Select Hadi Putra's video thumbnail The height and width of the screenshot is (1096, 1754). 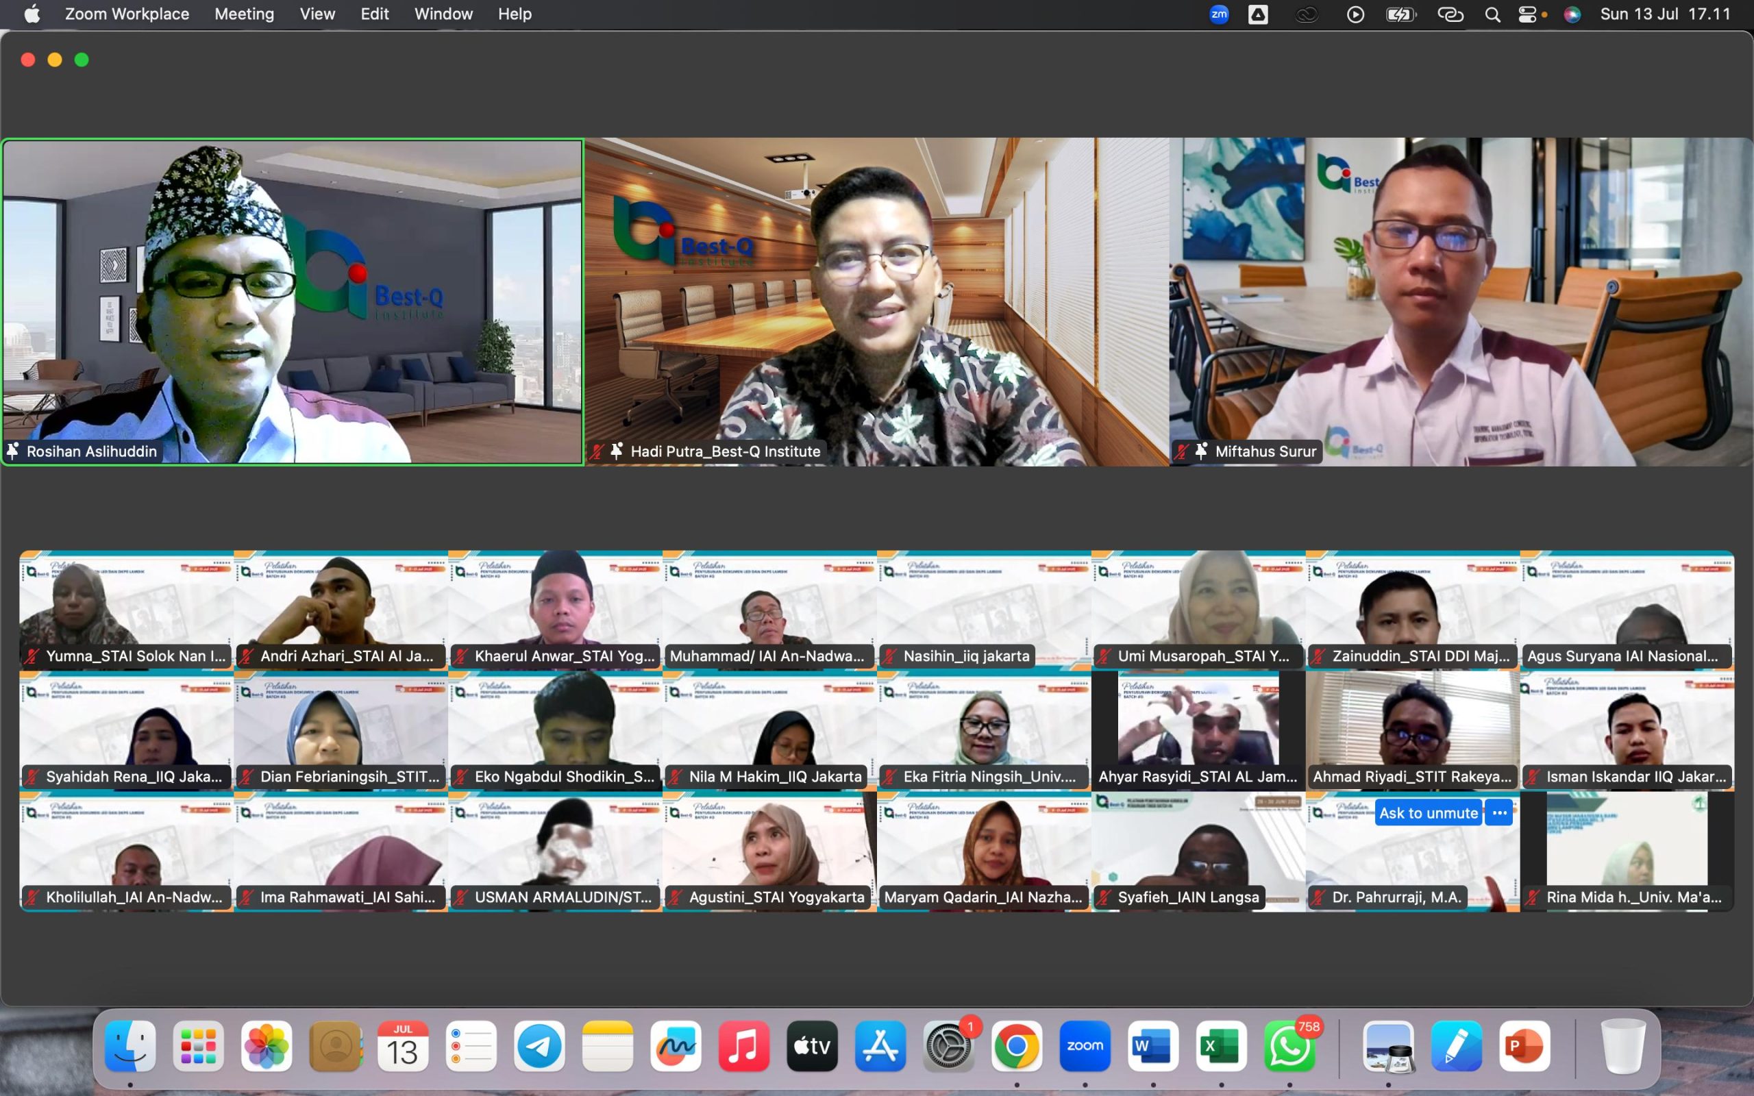[x=876, y=301]
